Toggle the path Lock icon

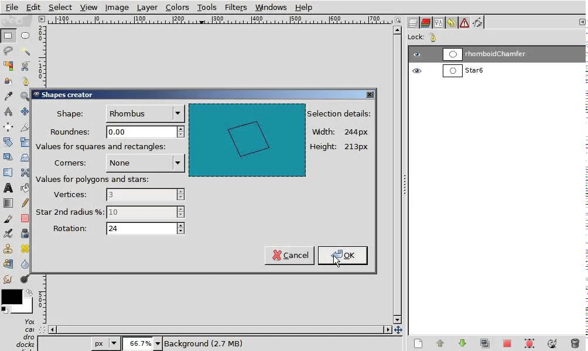pyautogui.click(x=433, y=37)
